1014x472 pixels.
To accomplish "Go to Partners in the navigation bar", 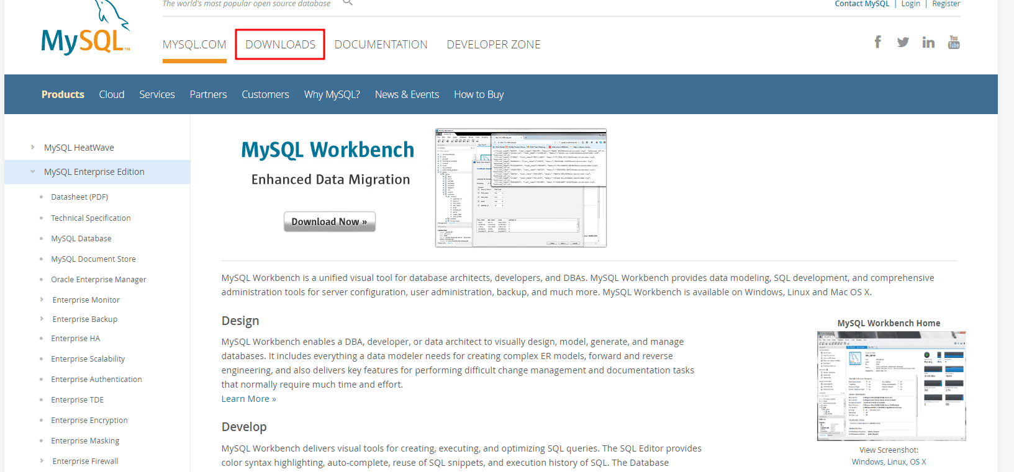I will point(208,94).
